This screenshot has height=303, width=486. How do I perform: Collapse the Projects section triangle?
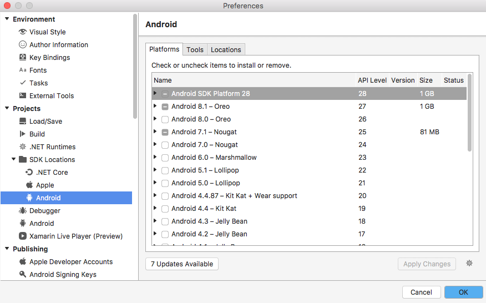click(x=7, y=108)
